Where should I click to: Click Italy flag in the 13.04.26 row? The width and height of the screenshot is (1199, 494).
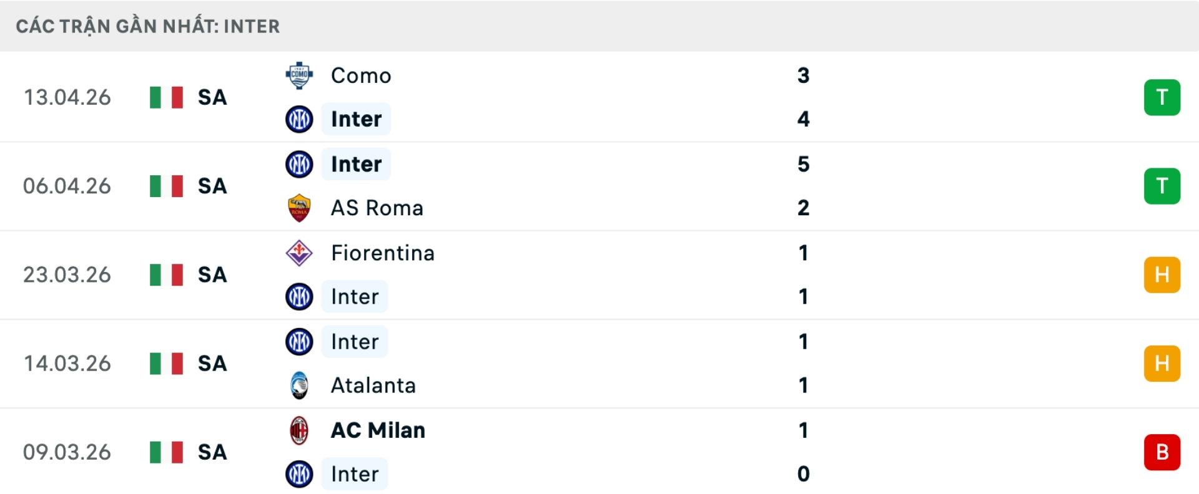[x=166, y=97]
